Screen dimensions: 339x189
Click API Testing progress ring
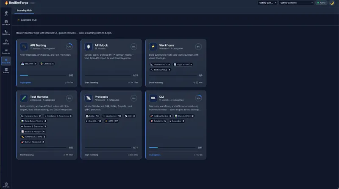coord(69,47)
